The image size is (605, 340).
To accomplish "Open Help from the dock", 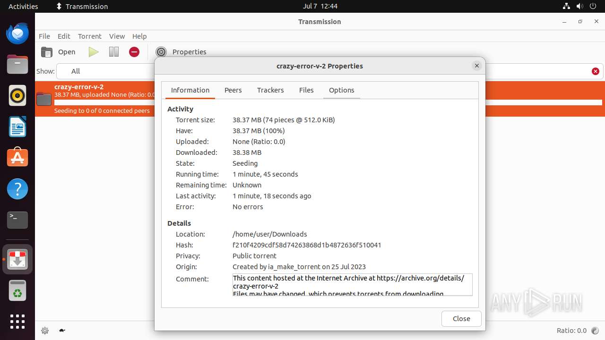I will pos(17,189).
